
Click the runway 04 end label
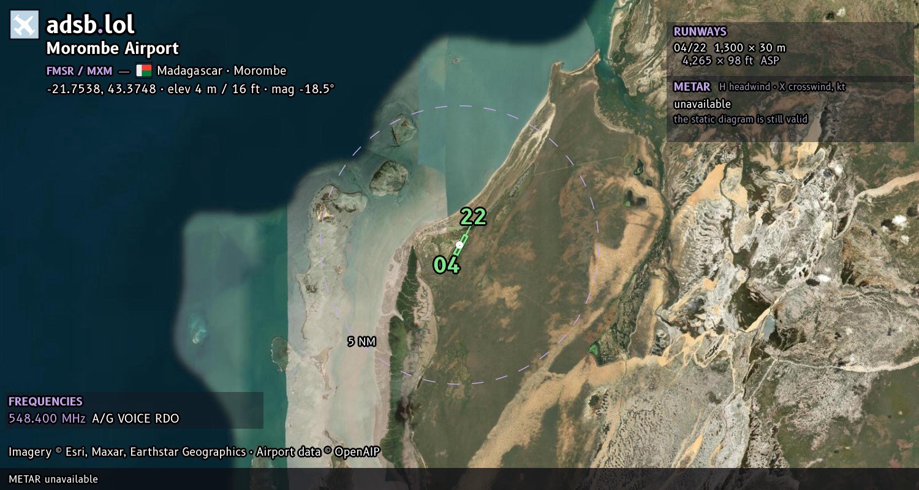pyautogui.click(x=446, y=265)
